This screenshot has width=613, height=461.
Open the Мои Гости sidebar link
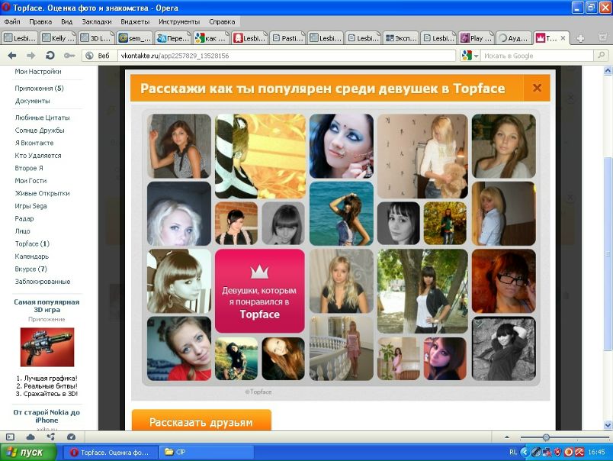click(x=30, y=181)
